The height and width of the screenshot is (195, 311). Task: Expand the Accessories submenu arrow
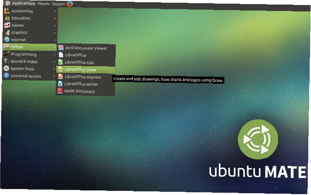tap(55, 11)
